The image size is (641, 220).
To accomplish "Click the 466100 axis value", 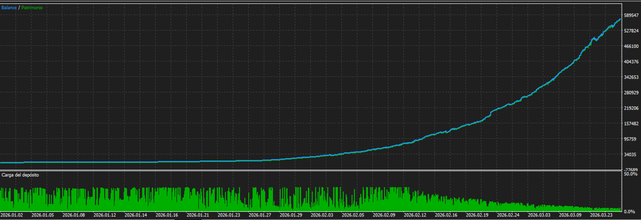I will click(x=631, y=46).
